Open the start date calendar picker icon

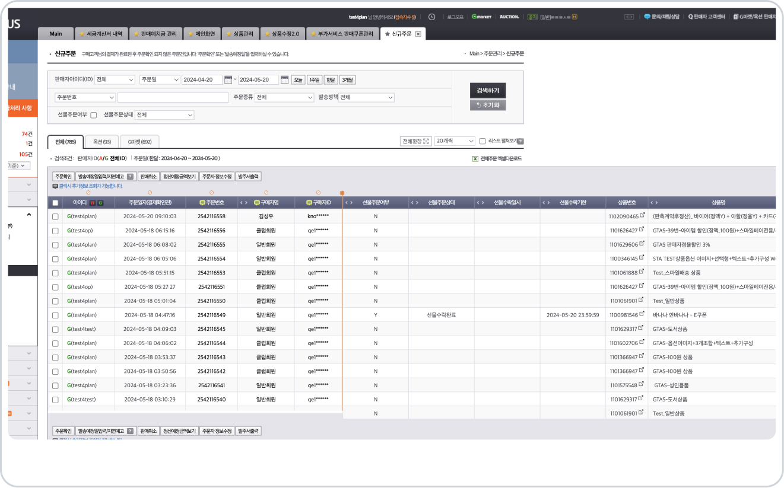point(227,80)
